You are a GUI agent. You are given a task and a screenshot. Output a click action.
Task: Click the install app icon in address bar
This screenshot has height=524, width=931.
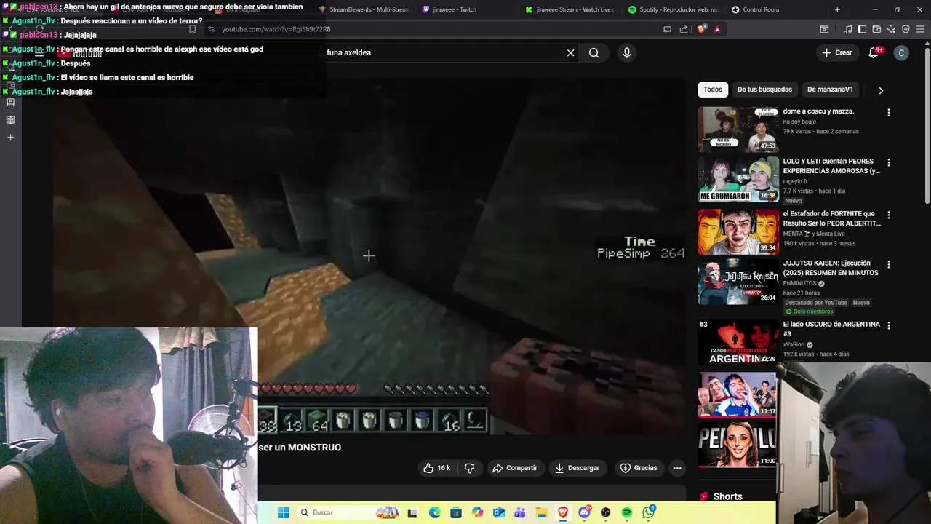667,29
